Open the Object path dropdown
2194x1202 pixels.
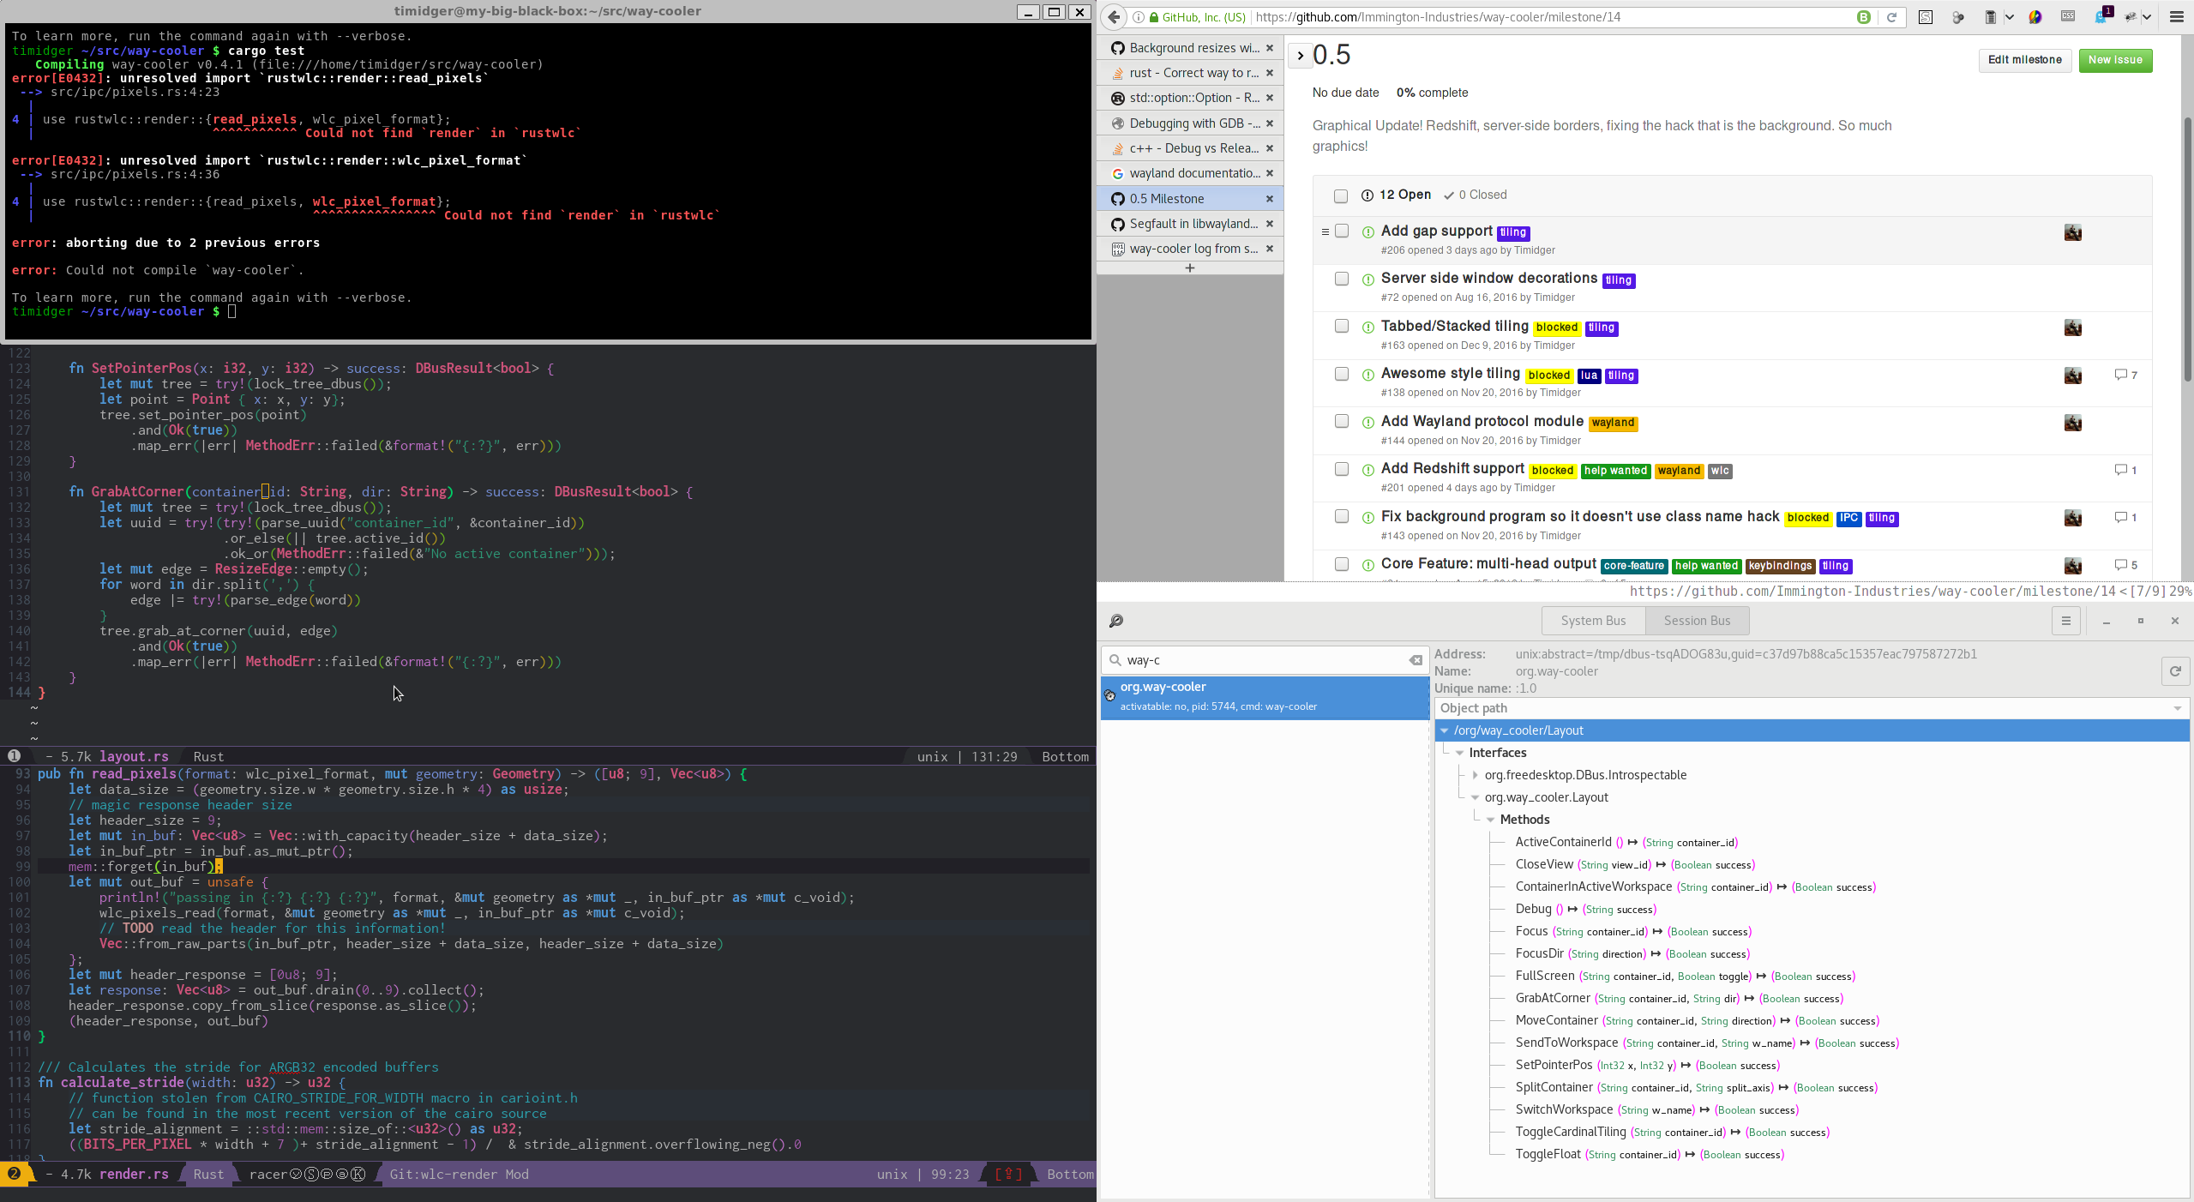click(x=2177, y=708)
